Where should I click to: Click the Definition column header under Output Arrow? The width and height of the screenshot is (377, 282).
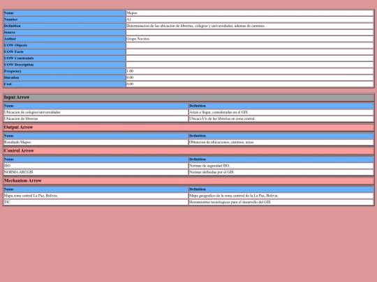pos(281,136)
